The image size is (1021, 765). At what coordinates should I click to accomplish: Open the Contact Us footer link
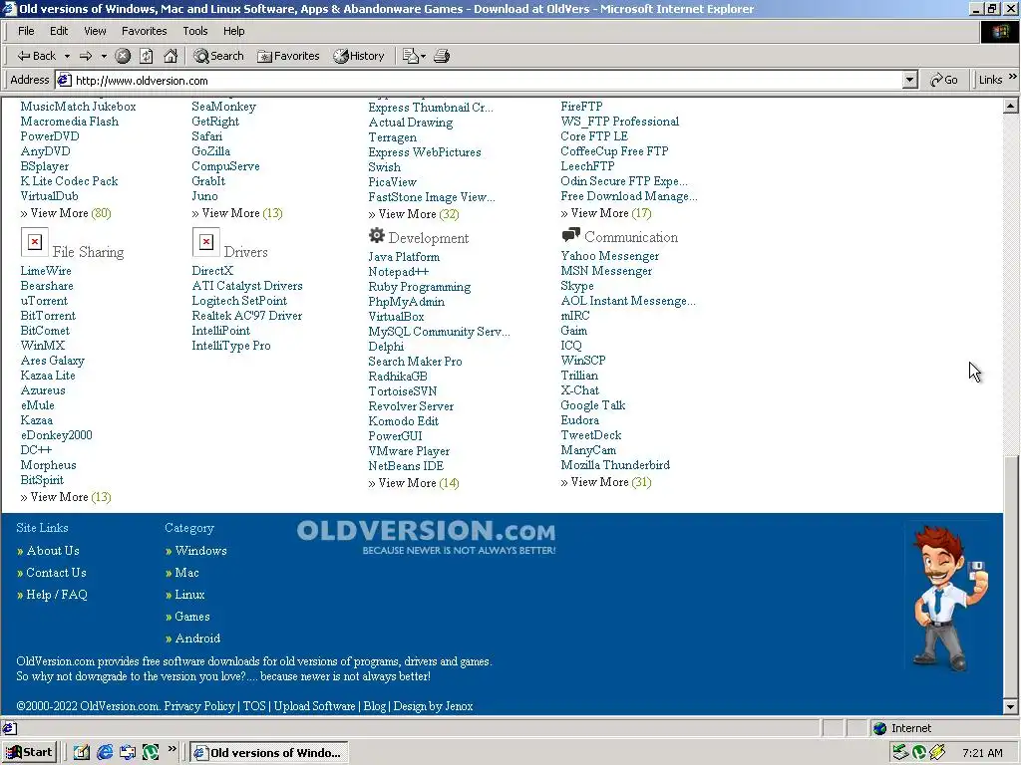pos(56,573)
